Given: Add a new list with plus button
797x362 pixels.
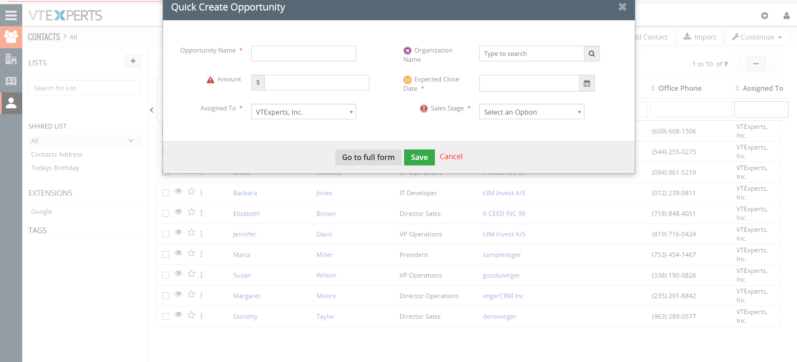Looking at the screenshot, I should pos(133,61).
